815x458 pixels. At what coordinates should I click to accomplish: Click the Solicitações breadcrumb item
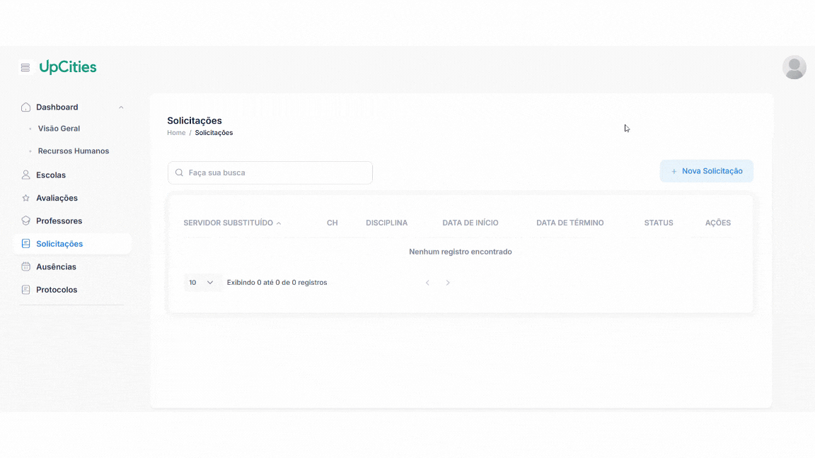point(214,132)
